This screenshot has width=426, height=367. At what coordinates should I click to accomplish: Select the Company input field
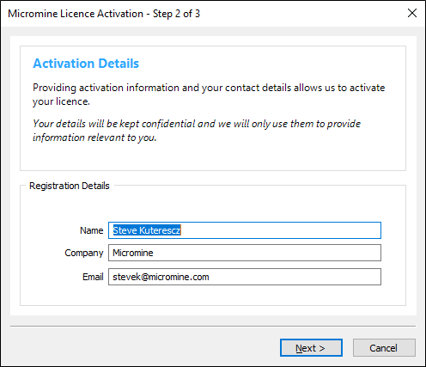[245, 253]
